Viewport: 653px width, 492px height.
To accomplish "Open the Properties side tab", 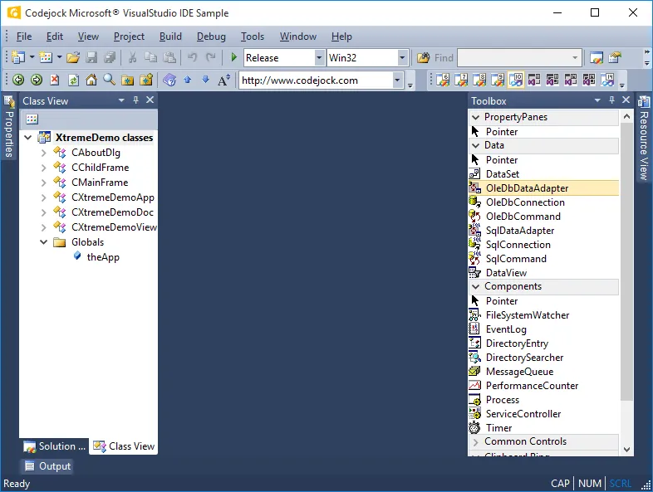I will pyautogui.click(x=9, y=127).
